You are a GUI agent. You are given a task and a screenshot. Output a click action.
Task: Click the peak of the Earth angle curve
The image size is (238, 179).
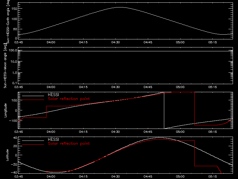(x=120, y=7)
